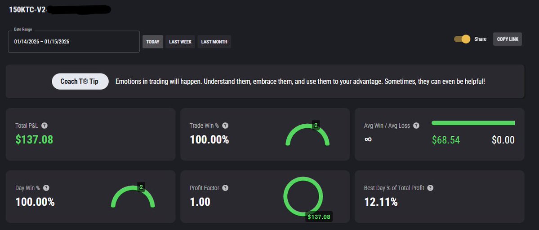This screenshot has width=539, height=230.
Task: Click the COPY LINK button
Action: (x=508, y=39)
